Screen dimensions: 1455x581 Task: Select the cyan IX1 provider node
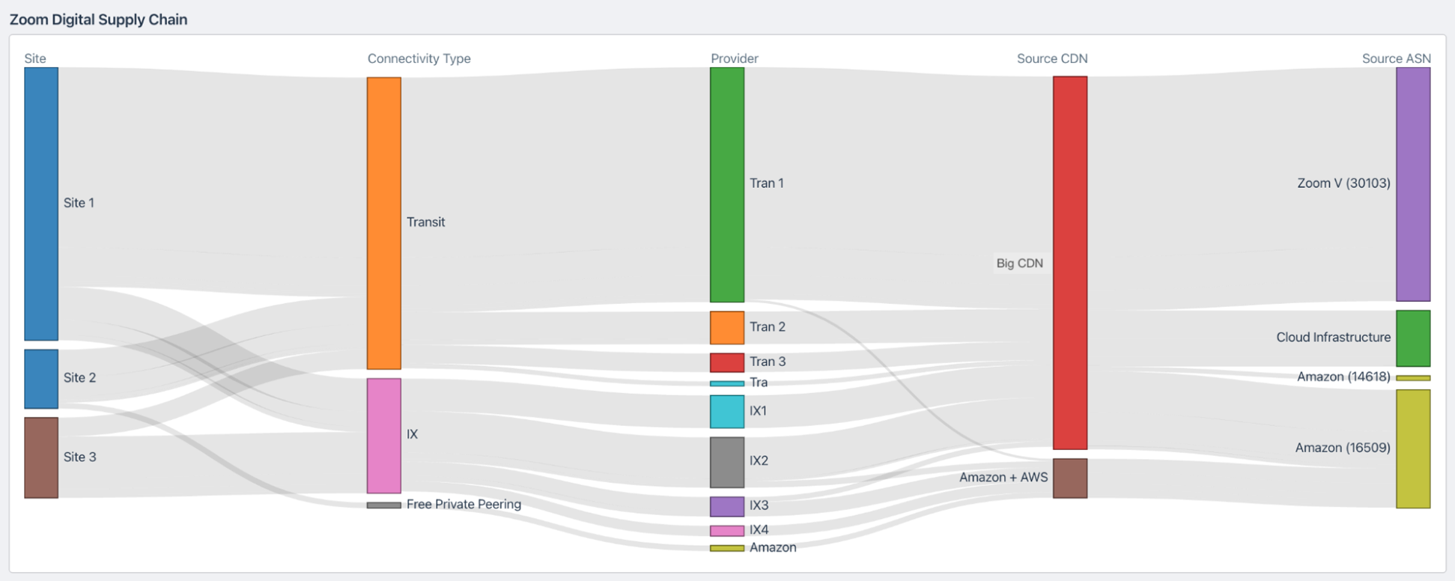click(727, 412)
